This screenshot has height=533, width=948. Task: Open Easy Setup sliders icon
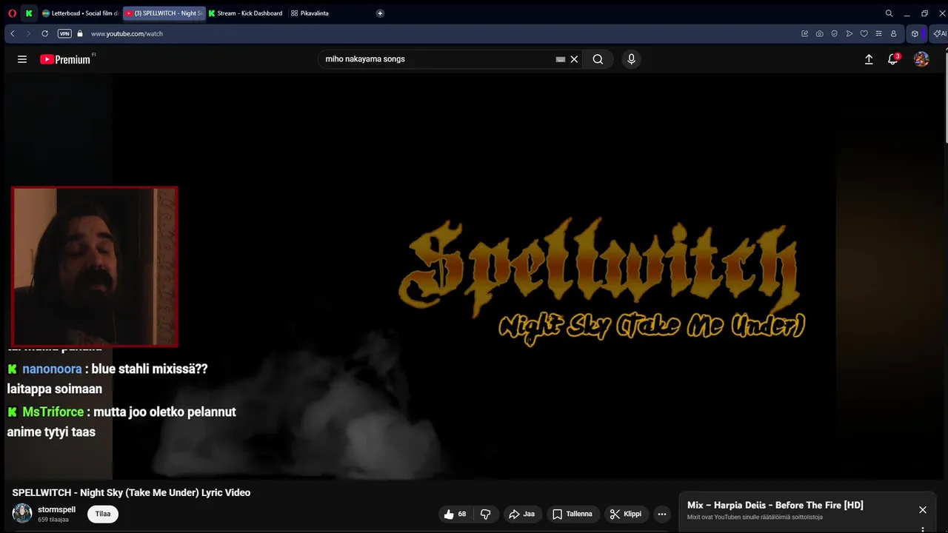[x=878, y=33]
